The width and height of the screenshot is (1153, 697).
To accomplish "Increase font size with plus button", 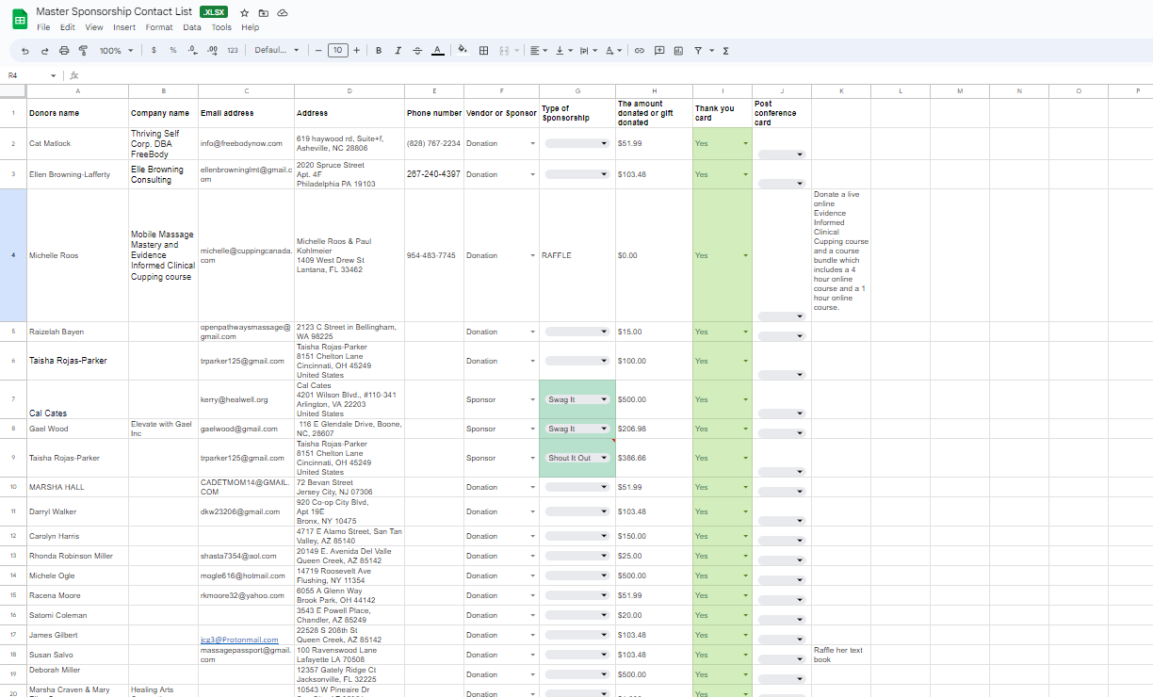I will coord(357,51).
